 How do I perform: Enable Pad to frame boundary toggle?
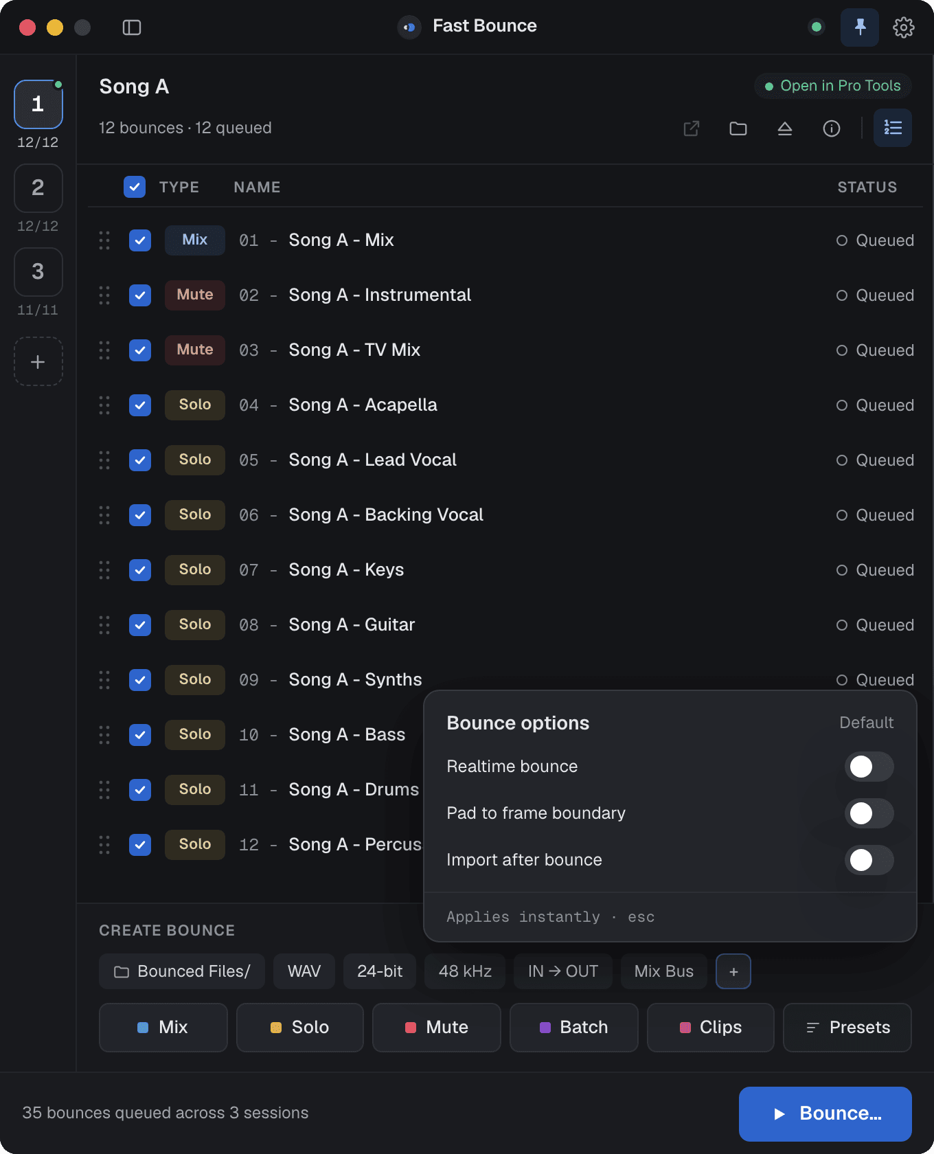[x=869, y=813]
